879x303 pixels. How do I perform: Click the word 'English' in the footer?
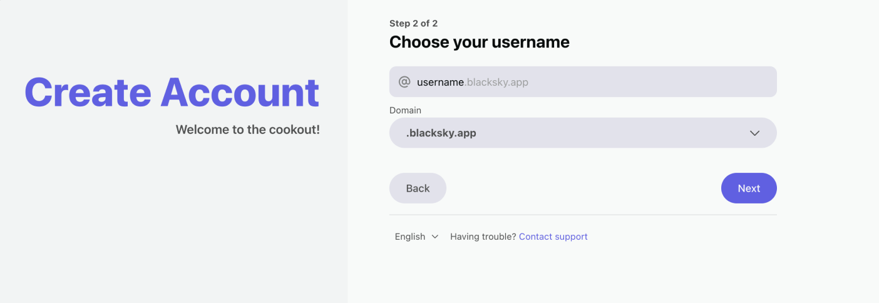click(x=410, y=237)
